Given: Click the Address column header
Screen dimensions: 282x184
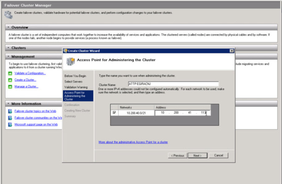Looking at the screenshot, I should 183,107.
